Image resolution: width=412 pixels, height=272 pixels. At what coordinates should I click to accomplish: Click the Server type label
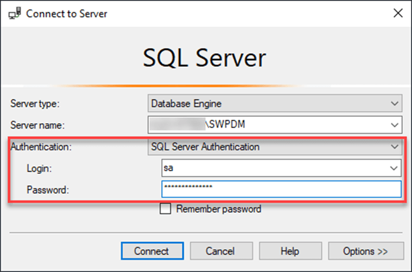[x=35, y=104]
